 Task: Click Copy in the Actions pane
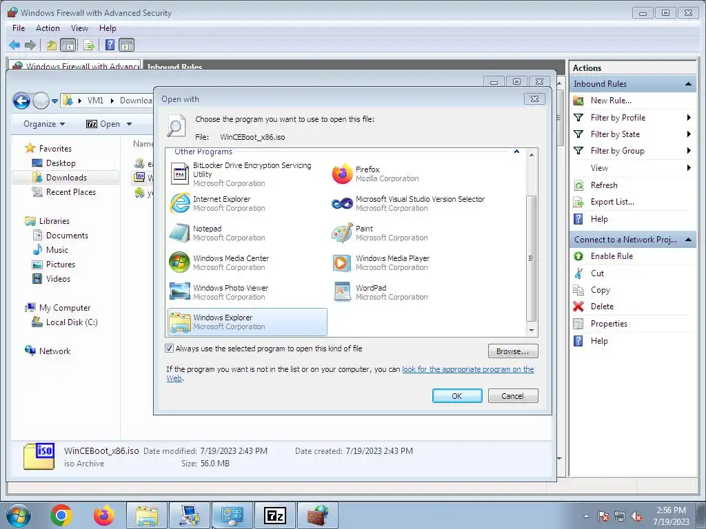coord(601,290)
